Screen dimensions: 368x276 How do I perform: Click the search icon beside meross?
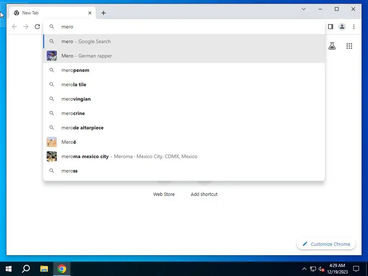point(52,171)
